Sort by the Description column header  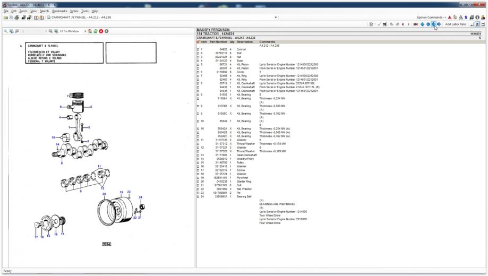(245, 42)
